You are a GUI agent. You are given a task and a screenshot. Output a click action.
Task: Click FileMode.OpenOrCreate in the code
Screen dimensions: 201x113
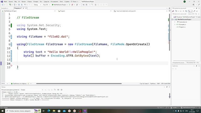tap(128, 44)
